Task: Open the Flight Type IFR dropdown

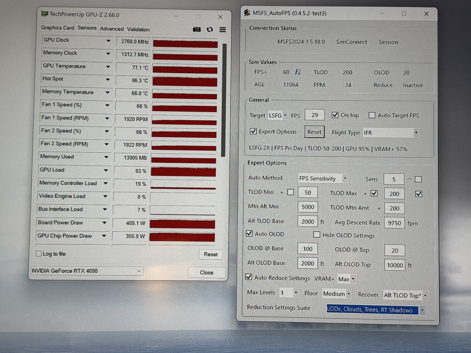Action: [x=391, y=132]
